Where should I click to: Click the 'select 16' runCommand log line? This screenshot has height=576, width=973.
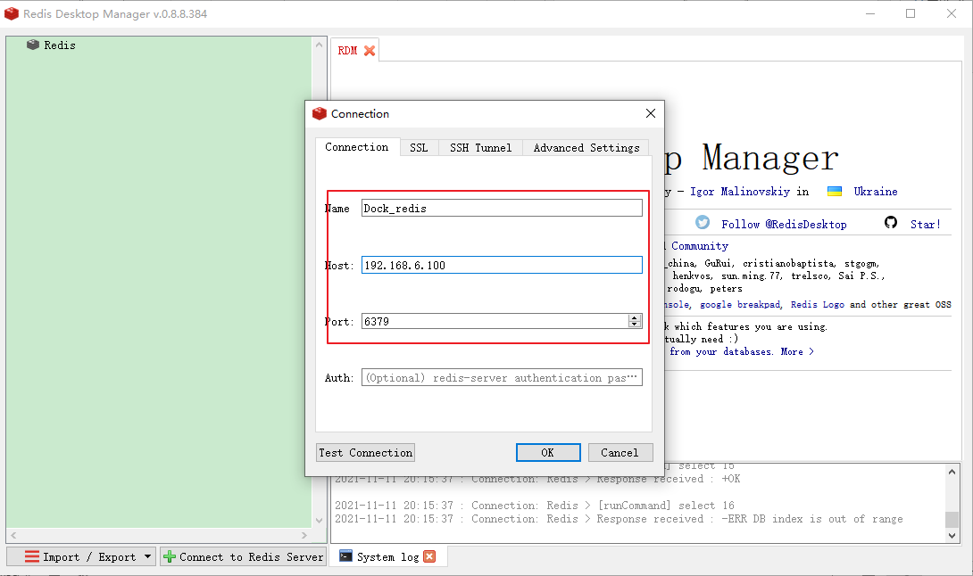(x=535, y=506)
